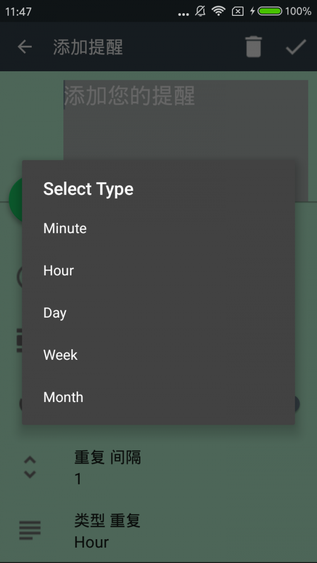The image size is (317, 563).
Task: Tap the repeat type lines icon
Action: pyautogui.click(x=30, y=530)
